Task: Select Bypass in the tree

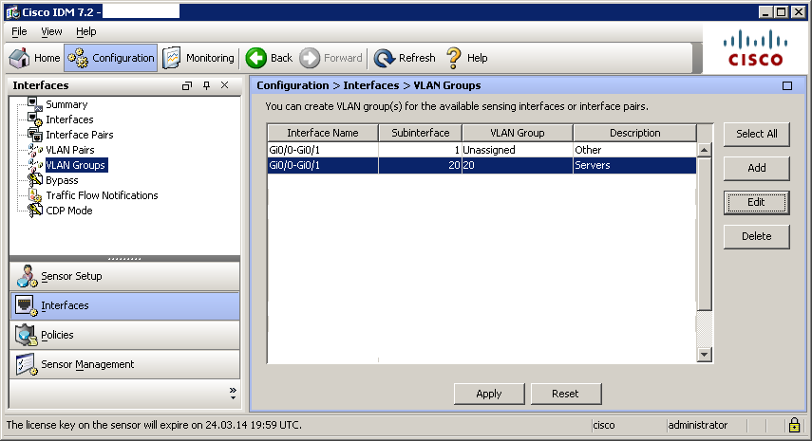Action: click(x=62, y=180)
